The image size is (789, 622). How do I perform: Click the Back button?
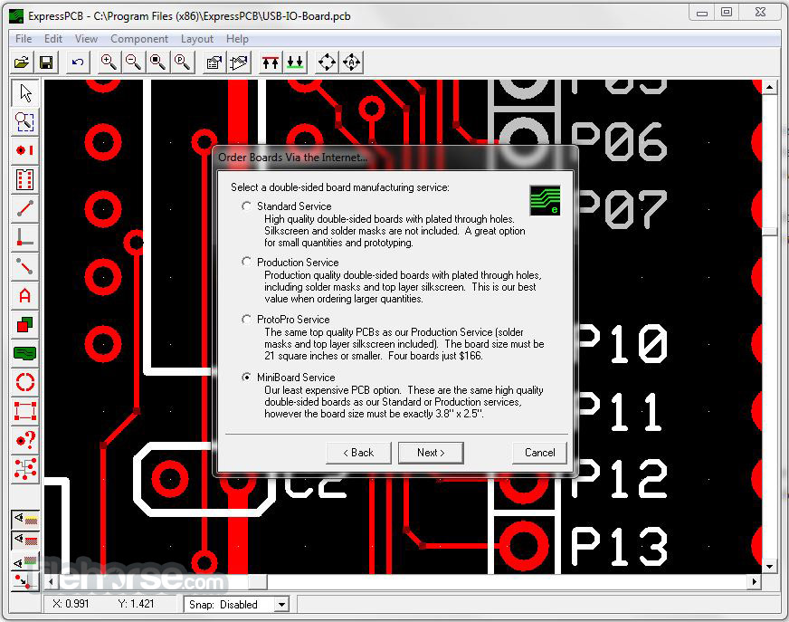pyautogui.click(x=358, y=453)
